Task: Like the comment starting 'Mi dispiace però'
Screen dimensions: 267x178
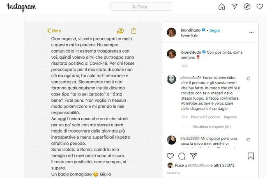Action: pyautogui.click(x=248, y=139)
